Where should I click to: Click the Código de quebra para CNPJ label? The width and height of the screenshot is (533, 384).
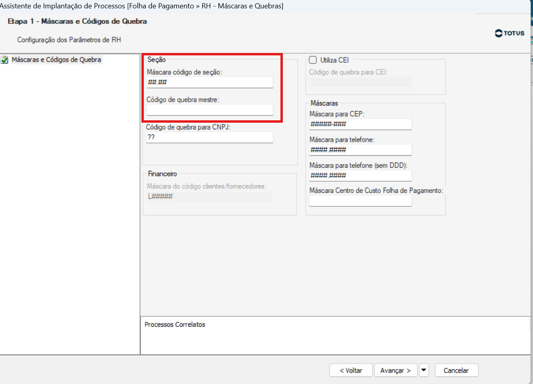(x=188, y=127)
